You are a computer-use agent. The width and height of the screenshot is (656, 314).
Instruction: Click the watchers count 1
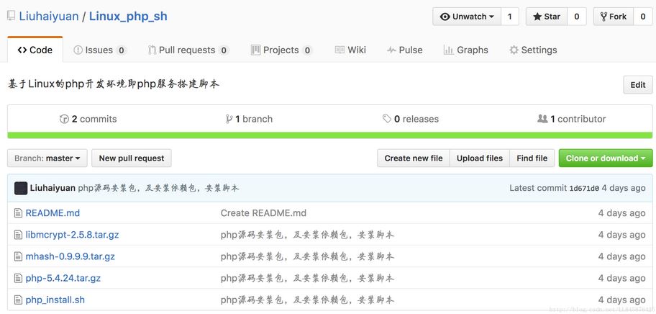click(509, 17)
